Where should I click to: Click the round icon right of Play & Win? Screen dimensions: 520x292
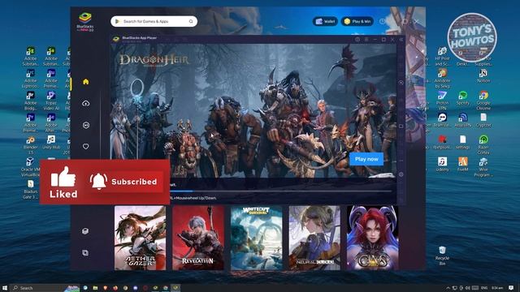(383, 21)
